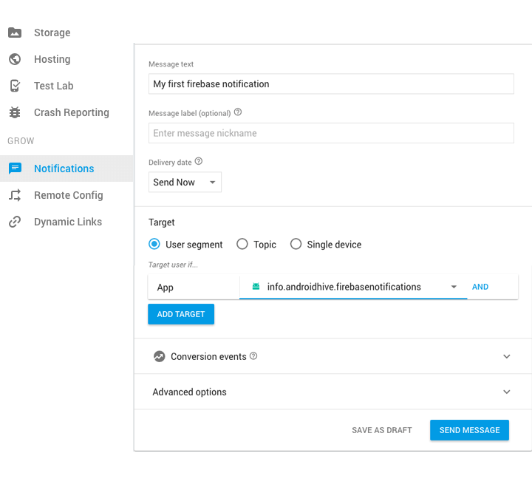Screen dimensions: 532x490
Task: Click the App condition label cell
Action: click(x=194, y=287)
